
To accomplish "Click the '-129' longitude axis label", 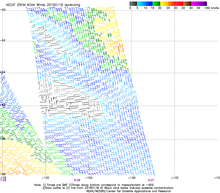I will (89, 178).
